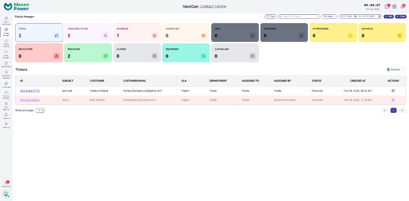
Task: Open ticket link for Test 2 row
Action: tap(30, 100)
